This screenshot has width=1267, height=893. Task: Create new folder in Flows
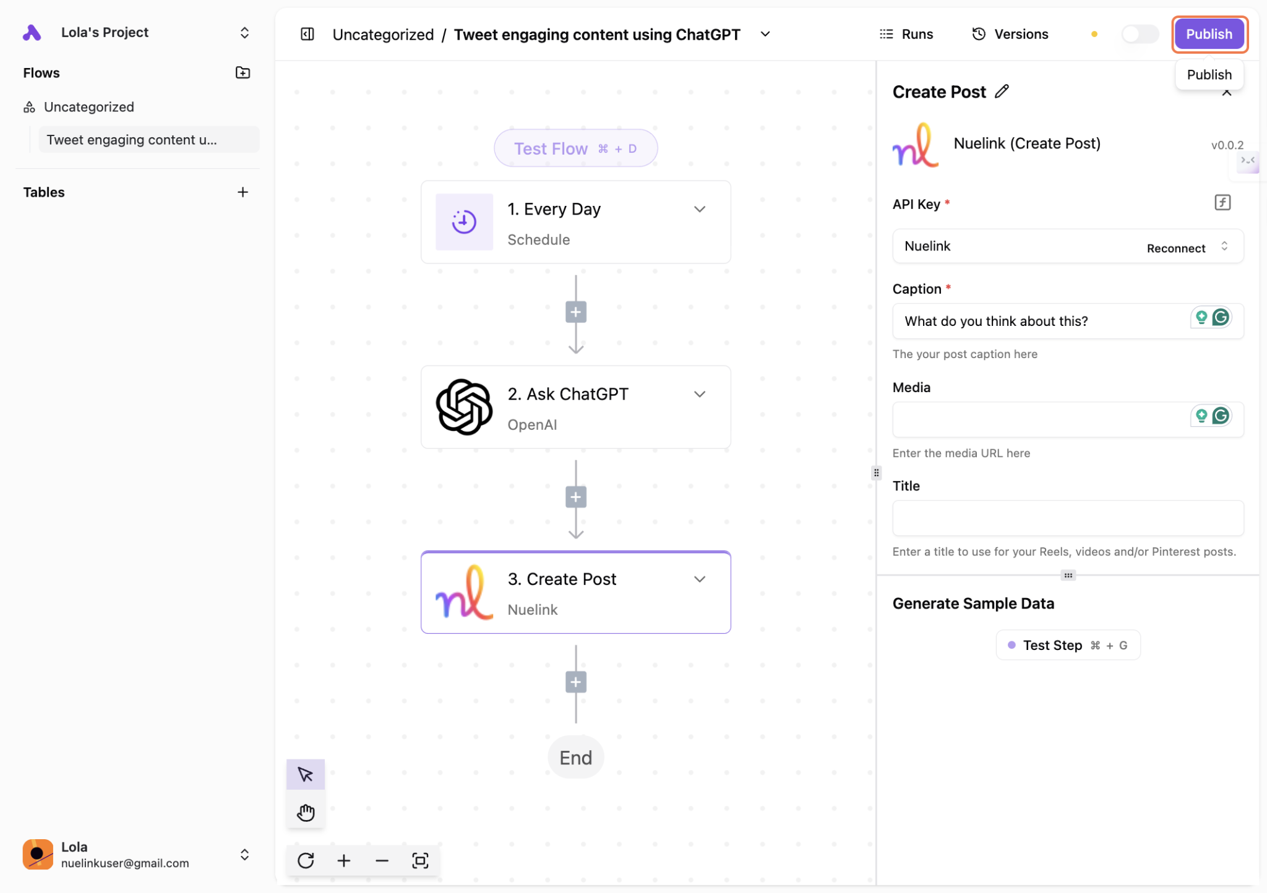243,73
